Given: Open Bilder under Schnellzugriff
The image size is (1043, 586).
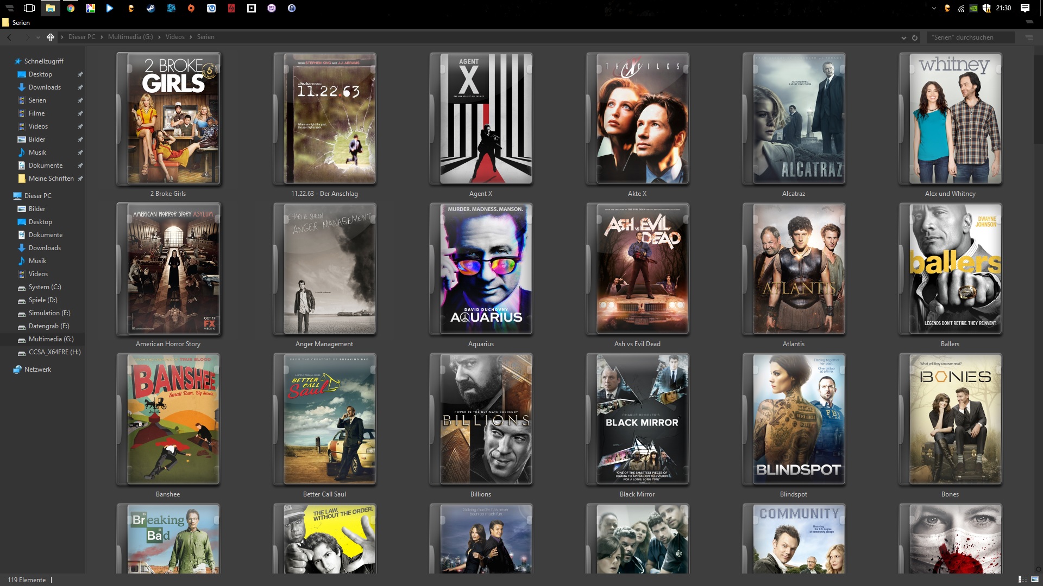Looking at the screenshot, I should click(x=37, y=139).
